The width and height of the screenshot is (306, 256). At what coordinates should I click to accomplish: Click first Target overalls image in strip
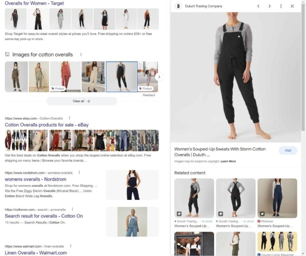(16, 19)
